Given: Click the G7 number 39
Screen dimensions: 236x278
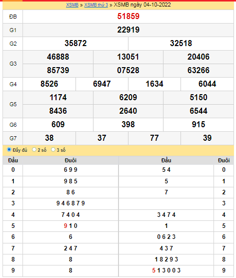Looking at the screenshot, I should point(207,138).
